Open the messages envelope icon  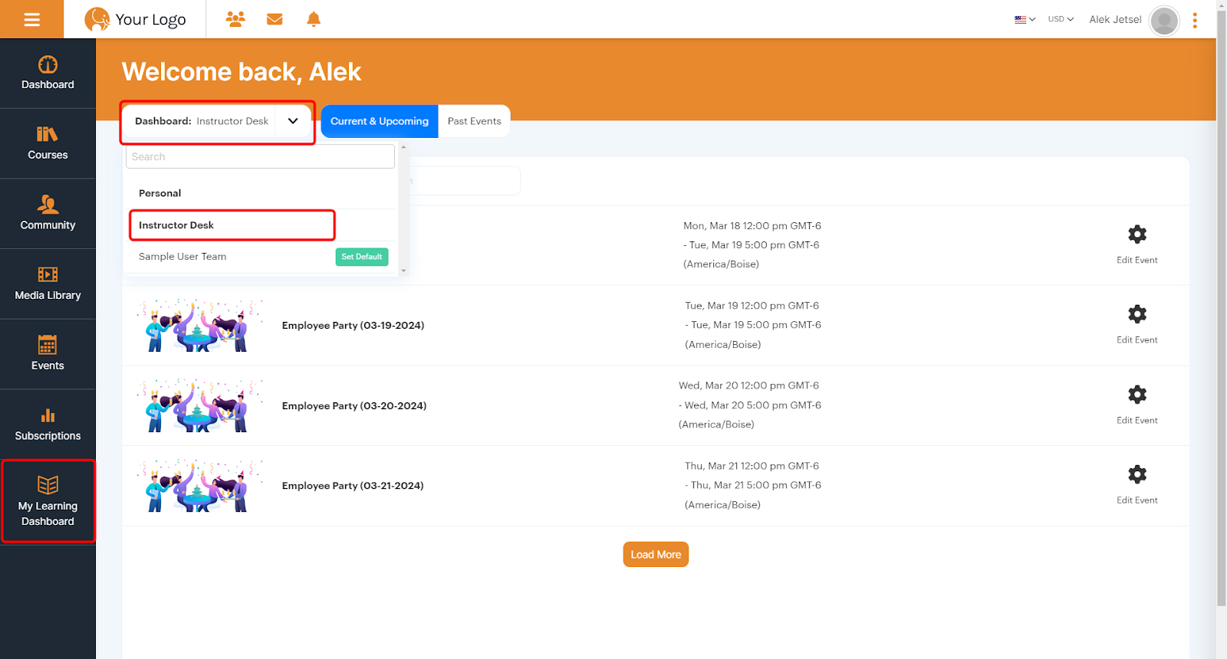tap(275, 19)
